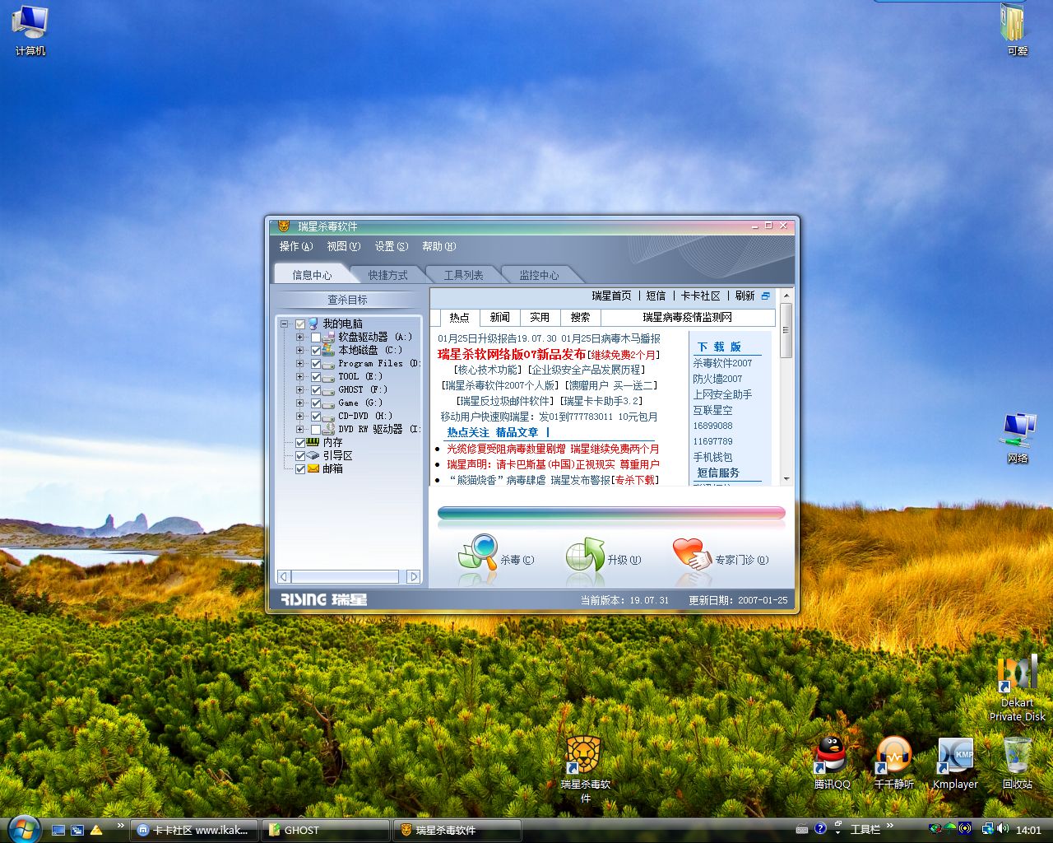
Task: Open the 回收站 recycle bin
Action: coord(1018,762)
